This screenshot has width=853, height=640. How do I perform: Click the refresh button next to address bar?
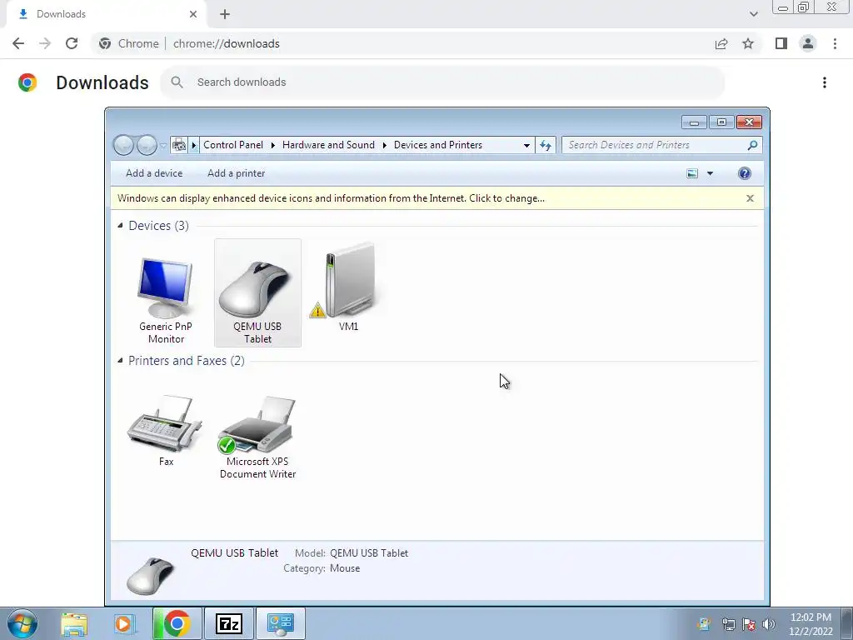click(545, 145)
